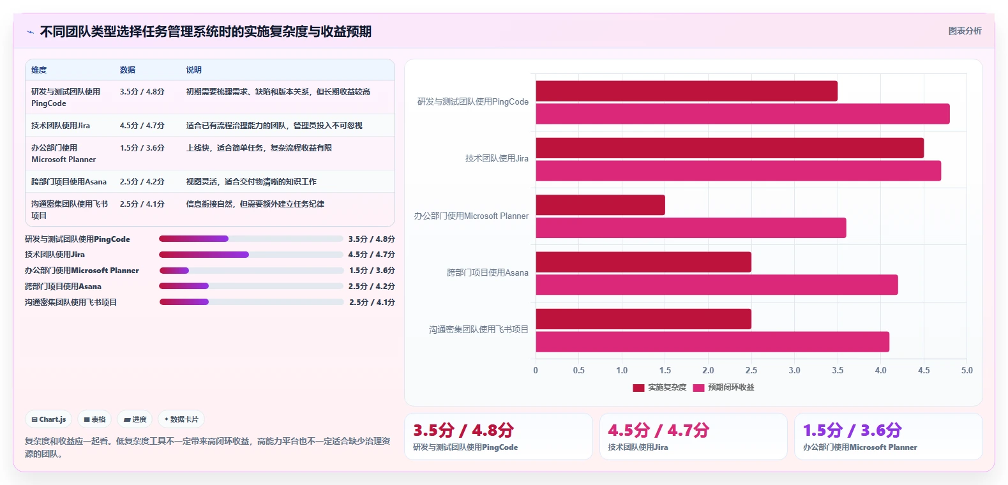Viewport: 1008px width, 485px height.
Task: Click the 飞书项目 实施复杂度 bar in chart
Action: pos(643,319)
